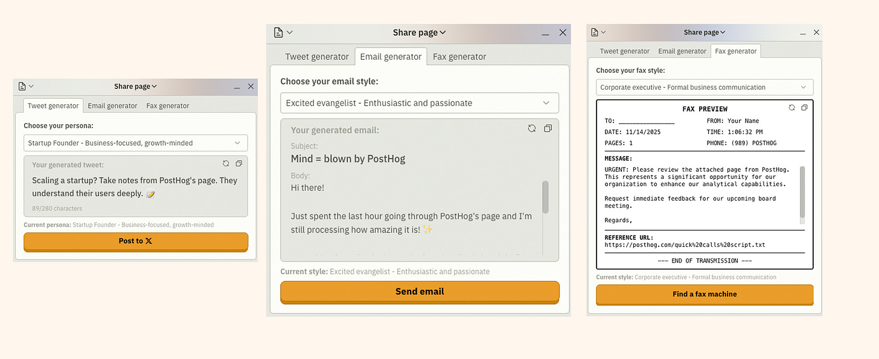Copy the generated email text
The height and width of the screenshot is (359, 879).
[x=548, y=128]
